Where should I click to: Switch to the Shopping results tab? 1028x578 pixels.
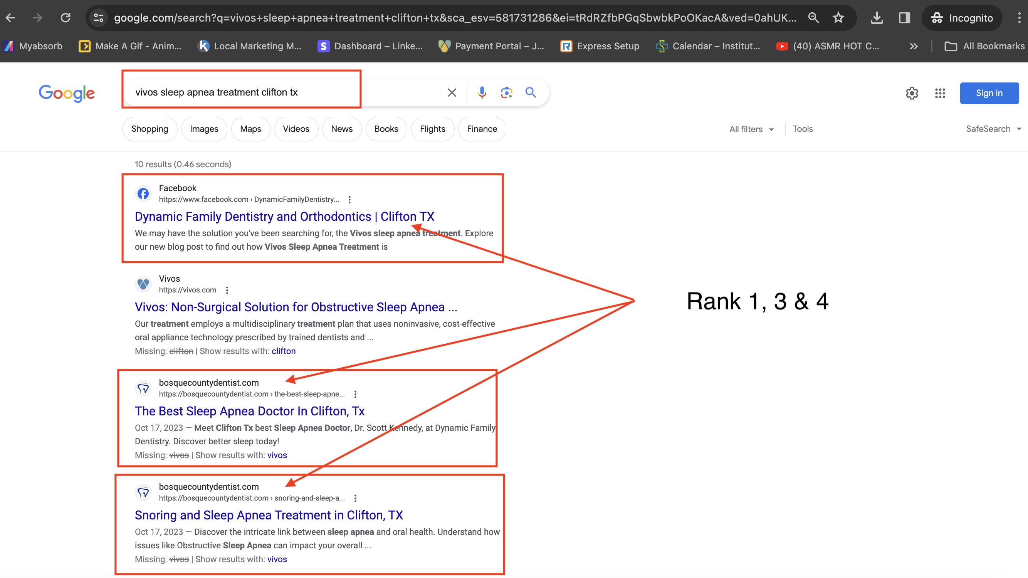tap(149, 129)
